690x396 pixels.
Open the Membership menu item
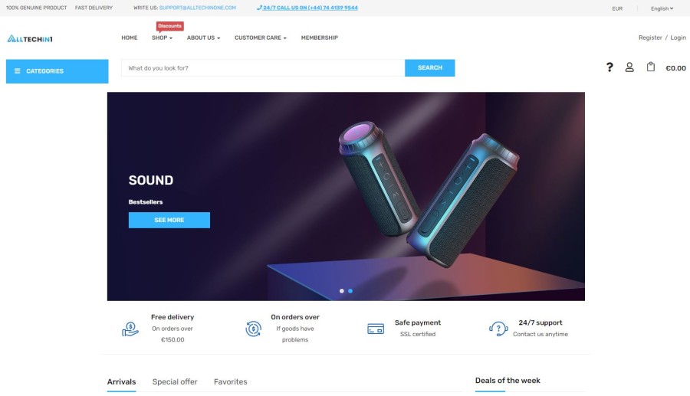coord(320,38)
